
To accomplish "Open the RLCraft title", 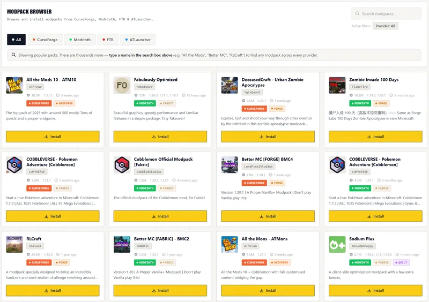I will [x=34, y=239].
